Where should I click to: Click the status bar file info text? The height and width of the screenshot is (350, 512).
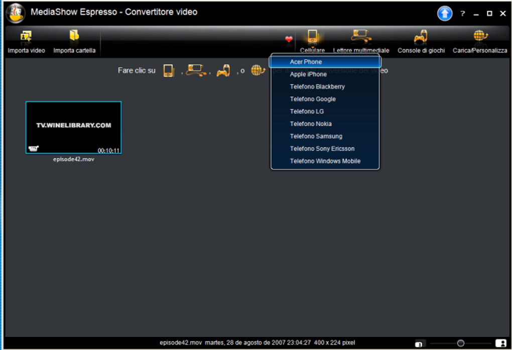(x=257, y=342)
